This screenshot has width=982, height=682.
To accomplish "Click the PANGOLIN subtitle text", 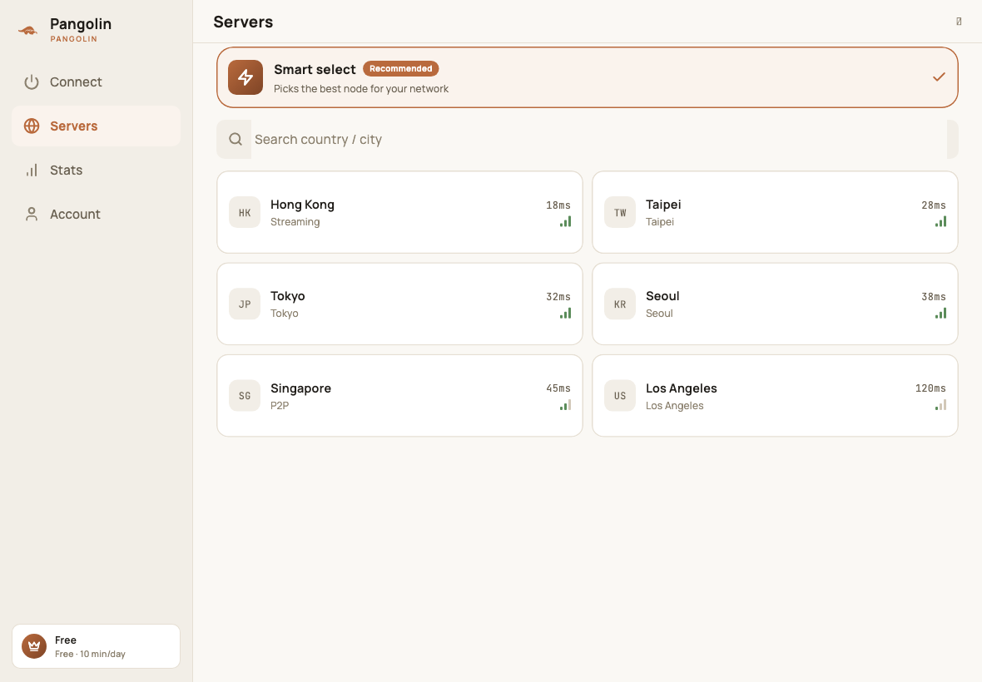I will [74, 39].
